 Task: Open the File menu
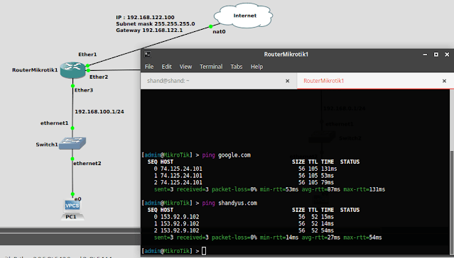coord(149,67)
